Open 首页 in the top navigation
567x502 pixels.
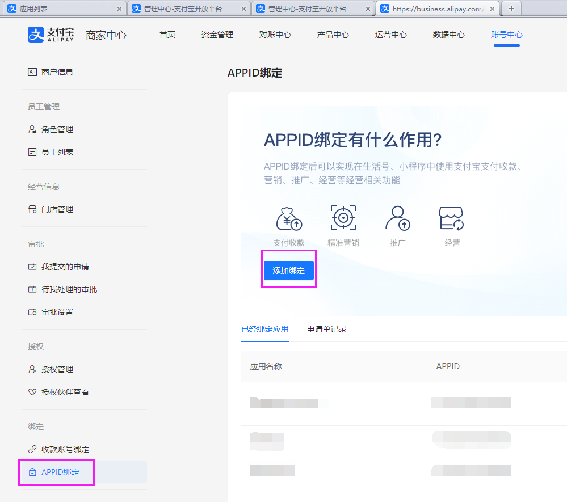[167, 35]
